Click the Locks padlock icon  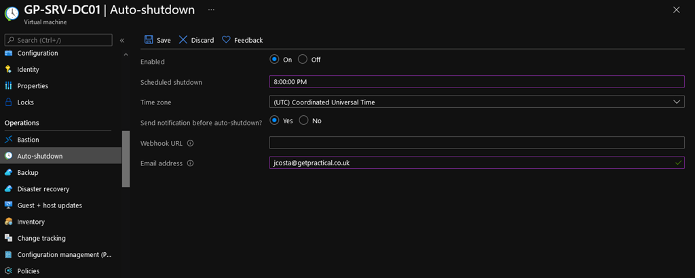tap(9, 102)
